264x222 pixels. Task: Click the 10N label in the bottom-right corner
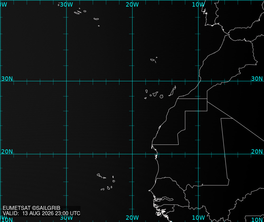coord(257,220)
